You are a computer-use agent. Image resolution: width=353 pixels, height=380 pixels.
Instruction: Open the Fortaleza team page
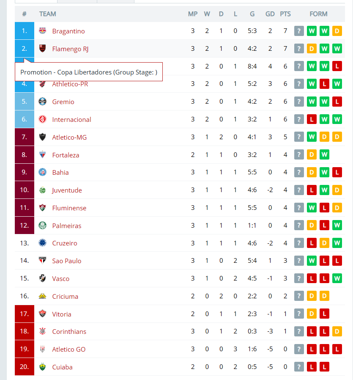66,155
